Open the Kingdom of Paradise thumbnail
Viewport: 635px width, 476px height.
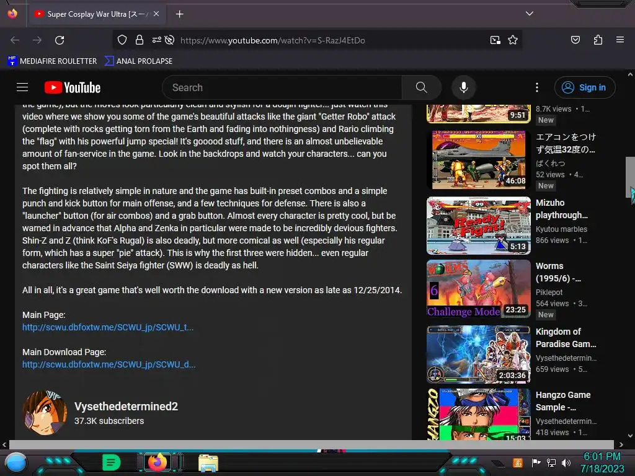point(479,355)
